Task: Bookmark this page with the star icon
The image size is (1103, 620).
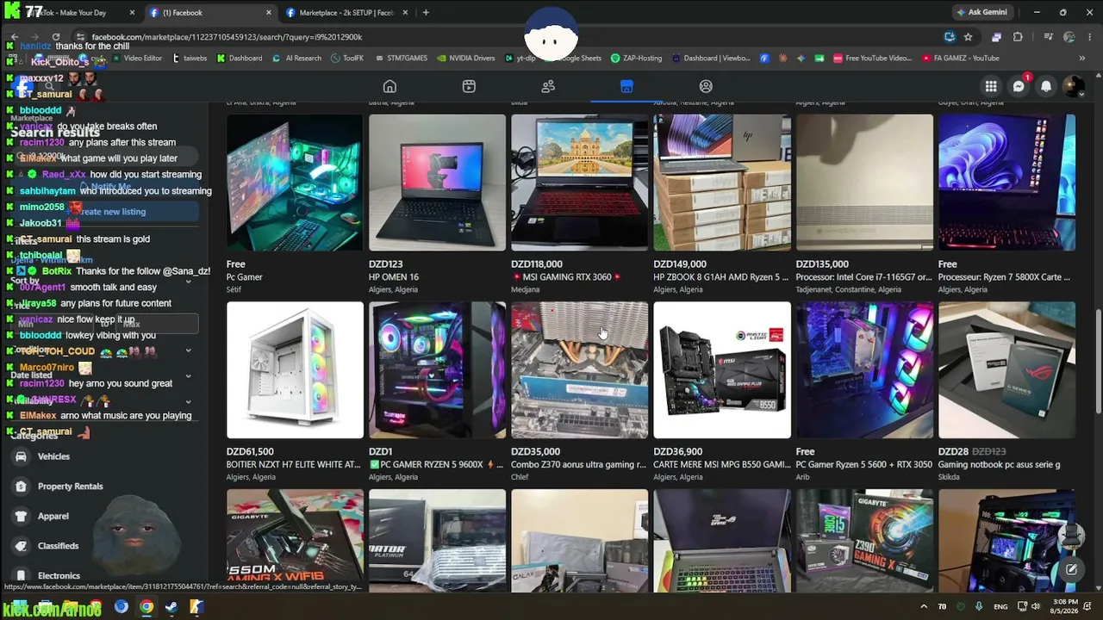Action: coord(968,37)
